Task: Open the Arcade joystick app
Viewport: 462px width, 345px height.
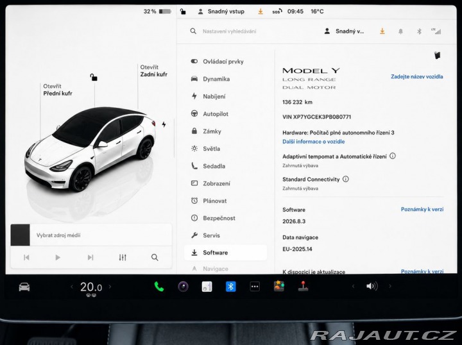Action: tap(303, 286)
